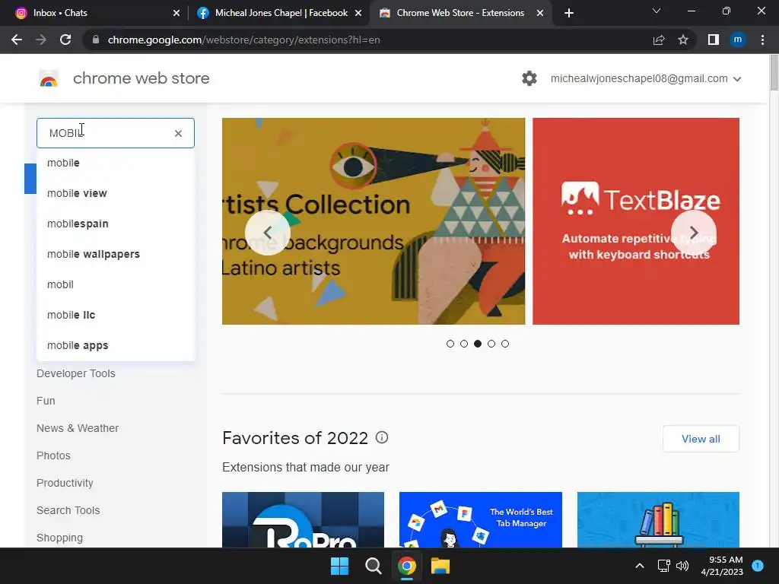The image size is (779, 584).
Task: Open Chrome Web Store settings gear
Action: tap(529, 78)
